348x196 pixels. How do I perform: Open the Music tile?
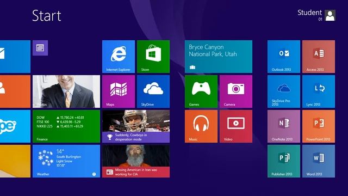[x=201, y=126]
